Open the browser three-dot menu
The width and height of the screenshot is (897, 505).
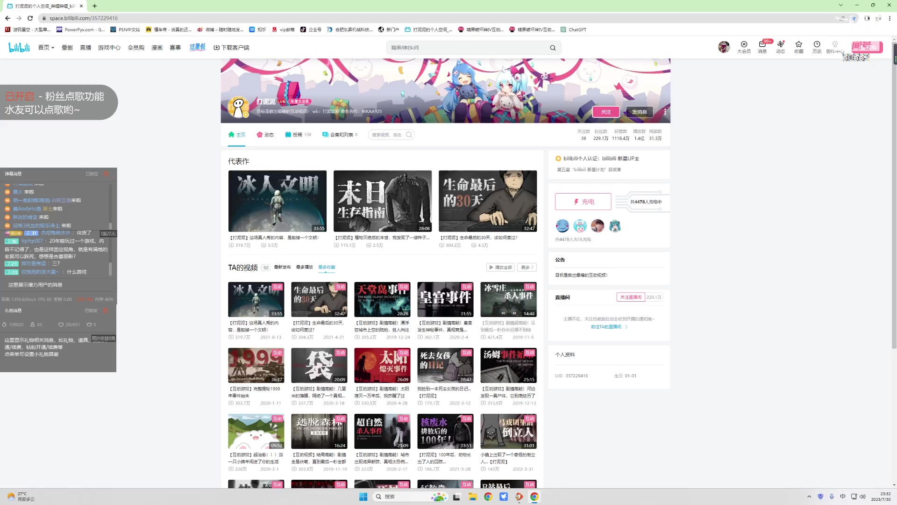pyautogui.click(x=890, y=18)
